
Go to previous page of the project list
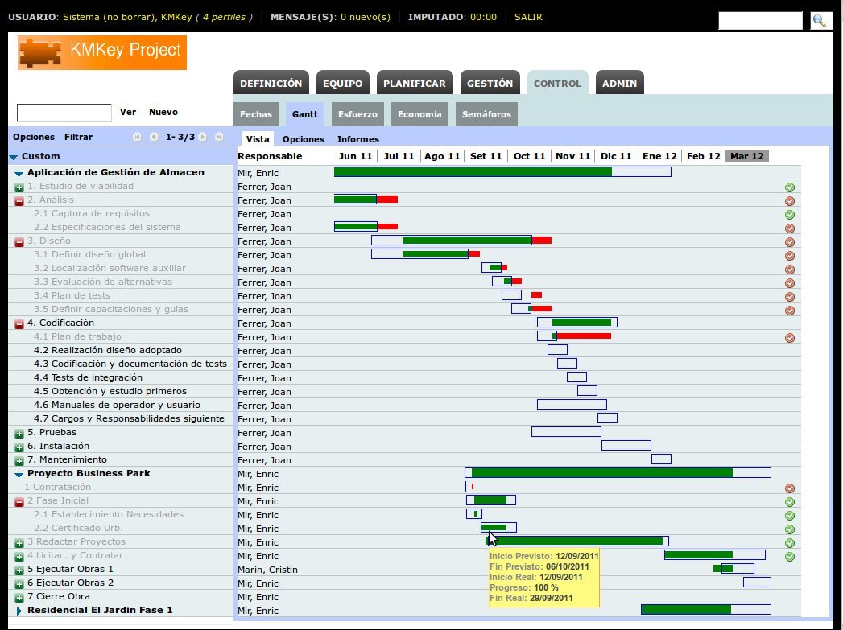(153, 138)
